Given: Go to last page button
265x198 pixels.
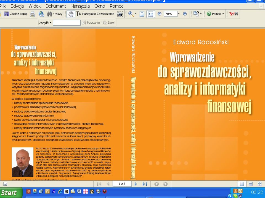Looking at the screenshot, I should (145, 184).
